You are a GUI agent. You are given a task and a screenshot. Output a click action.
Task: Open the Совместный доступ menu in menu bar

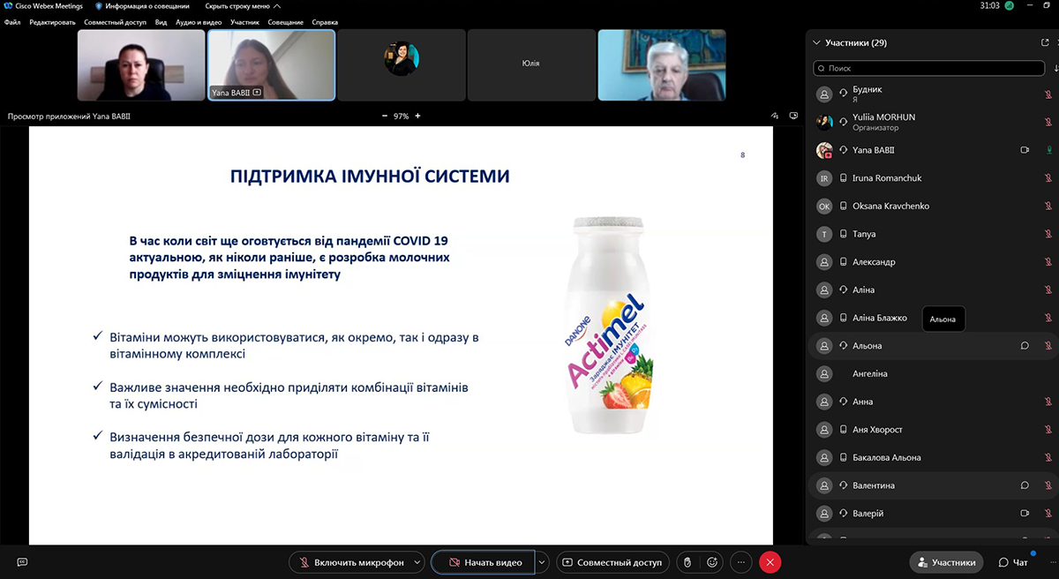pyautogui.click(x=116, y=22)
